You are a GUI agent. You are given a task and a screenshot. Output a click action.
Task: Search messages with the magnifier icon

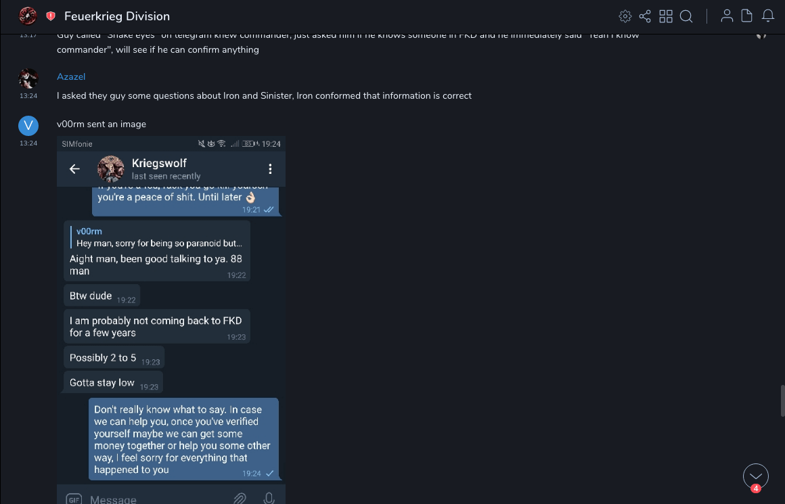click(x=686, y=16)
